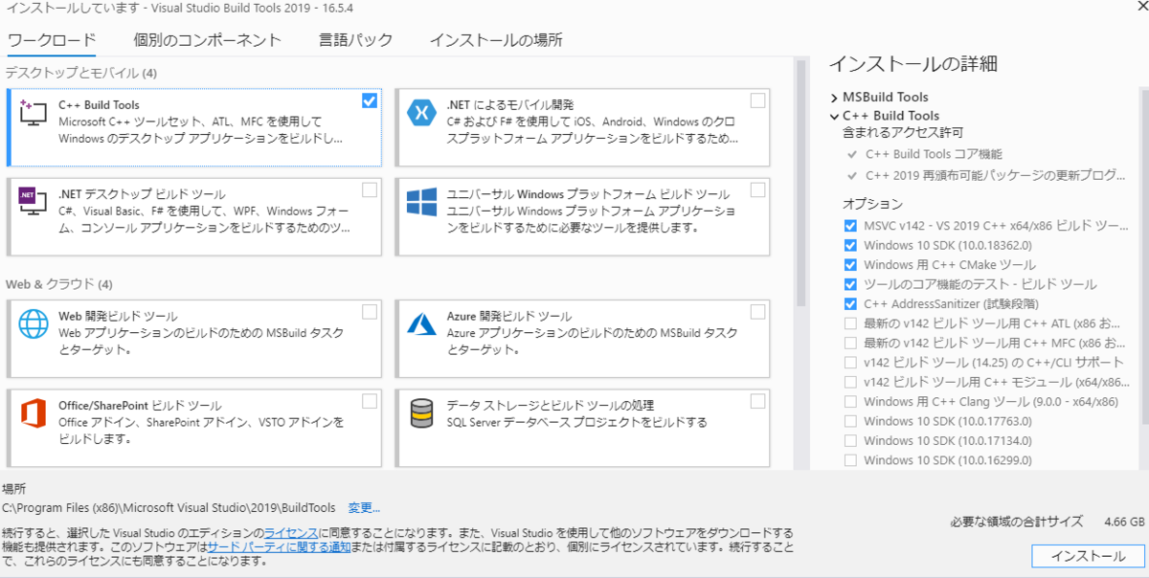Select the ワークロード tab

[52, 40]
